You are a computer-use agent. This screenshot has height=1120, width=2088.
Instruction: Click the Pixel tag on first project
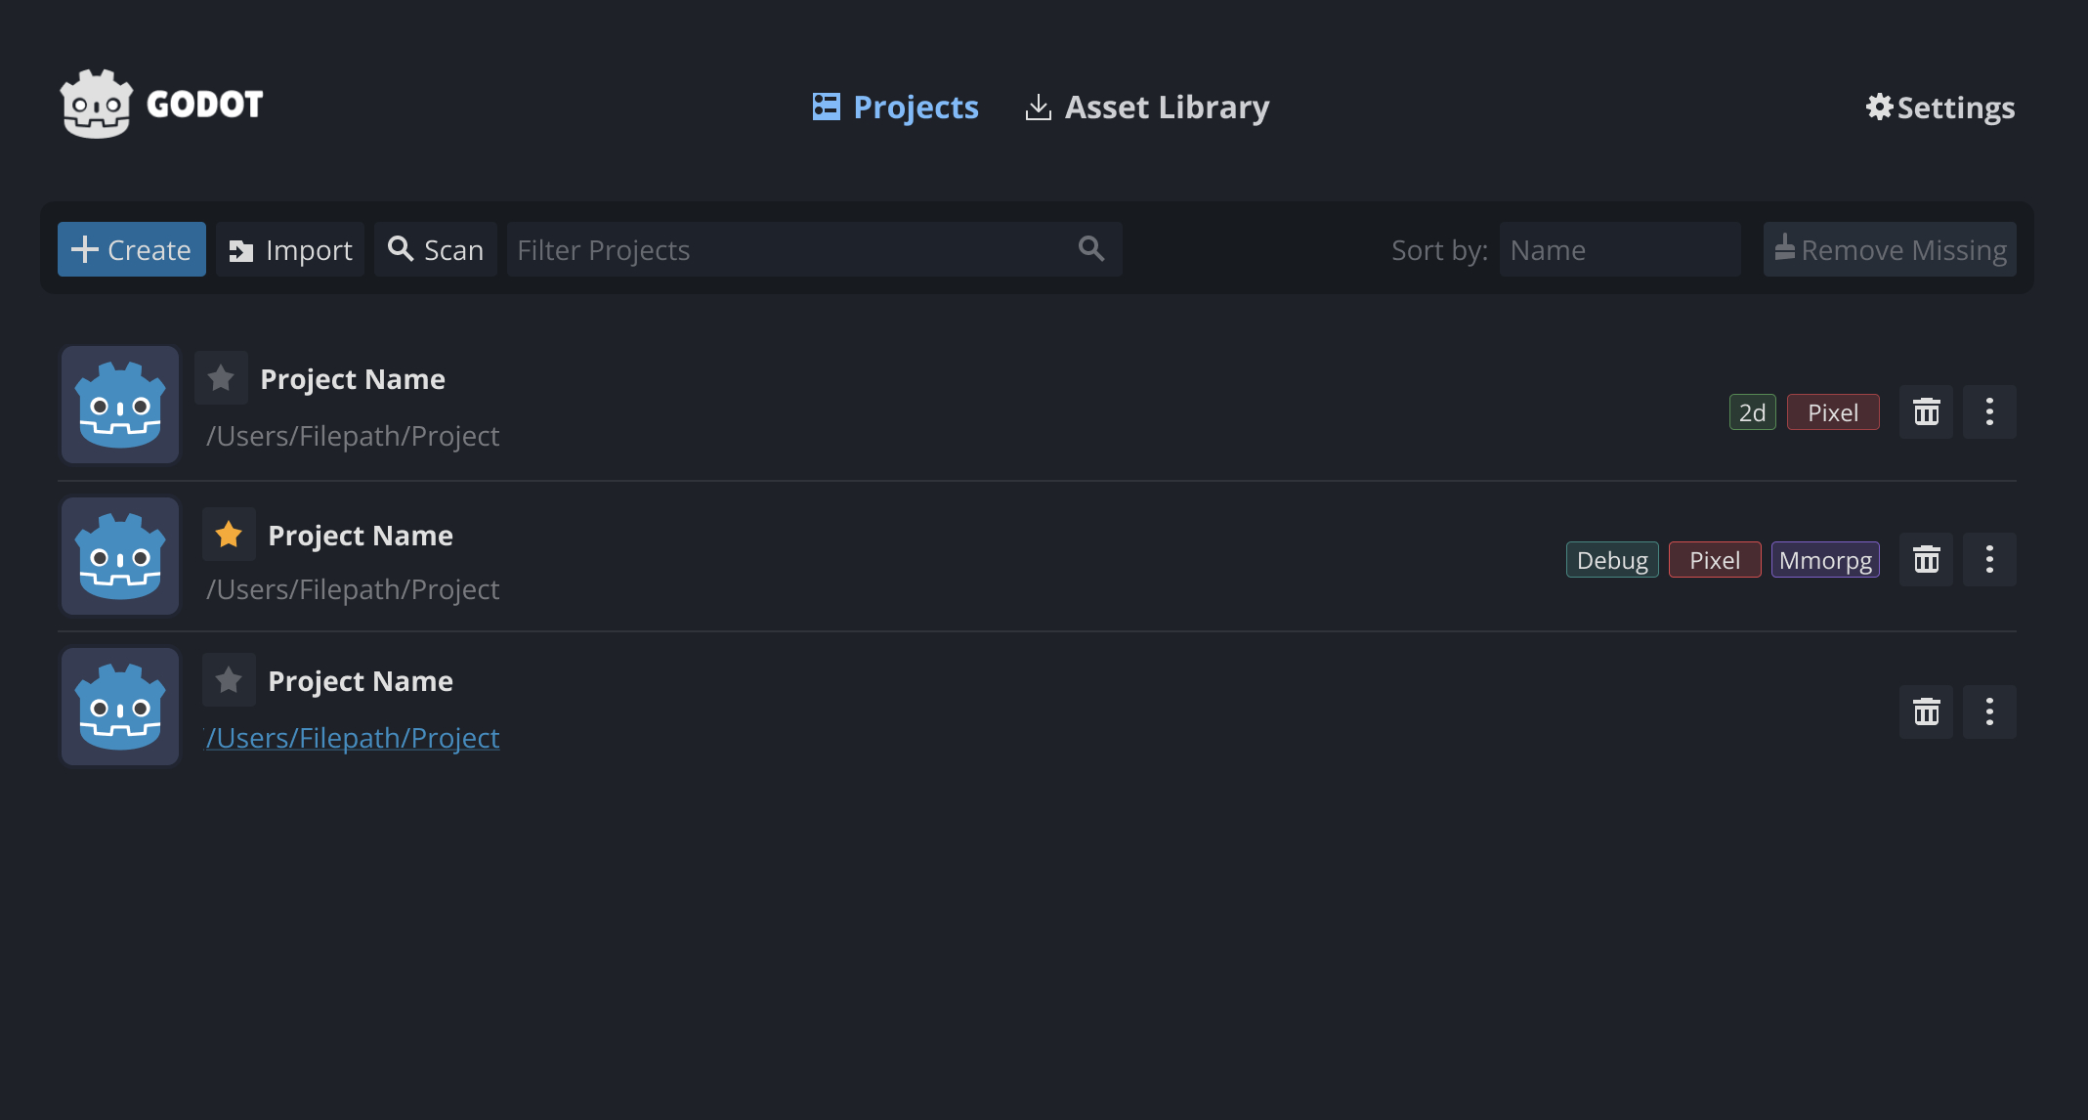click(1833, 412)
